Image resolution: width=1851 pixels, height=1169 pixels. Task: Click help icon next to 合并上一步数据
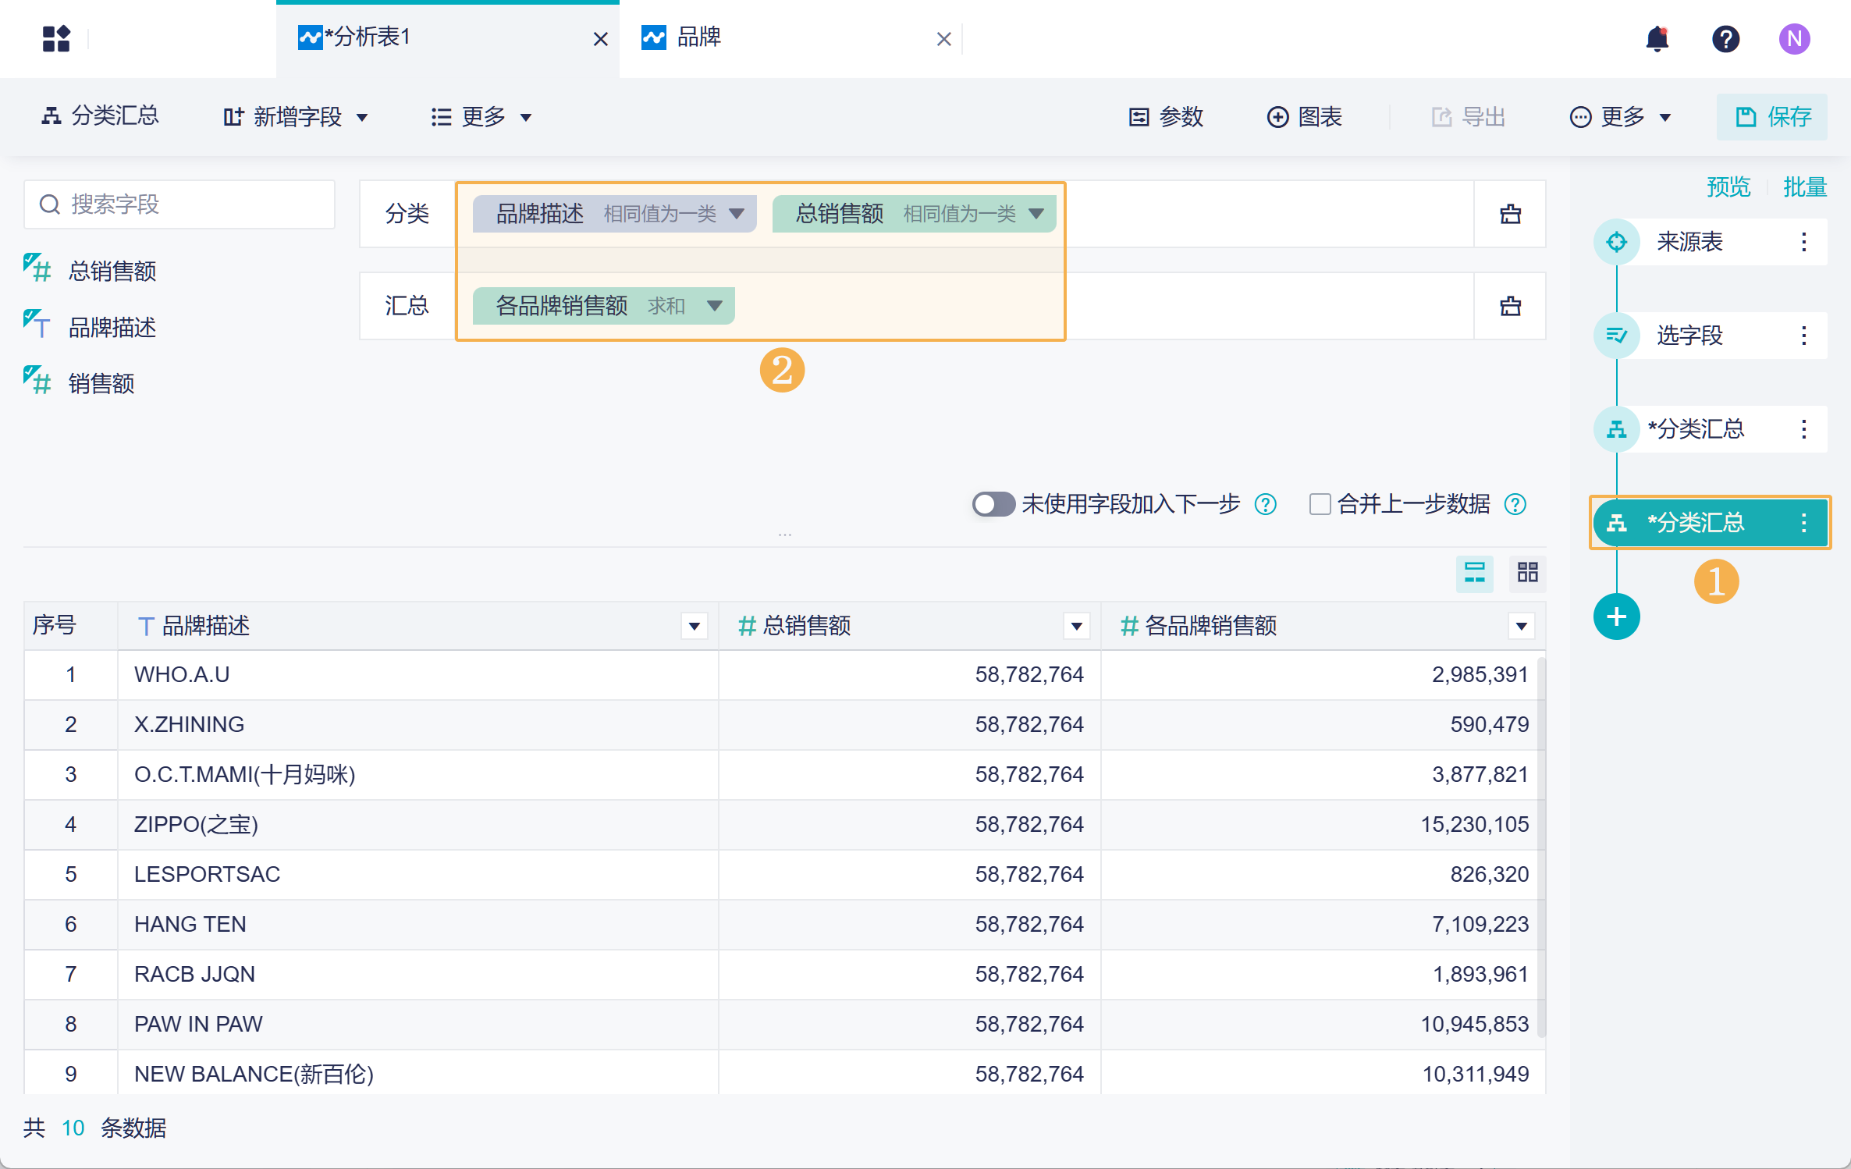tap(1515, 504)
